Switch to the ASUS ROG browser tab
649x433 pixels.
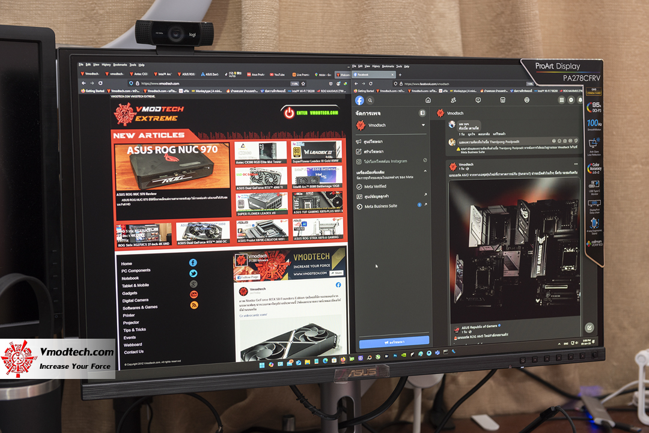[186, 74]
